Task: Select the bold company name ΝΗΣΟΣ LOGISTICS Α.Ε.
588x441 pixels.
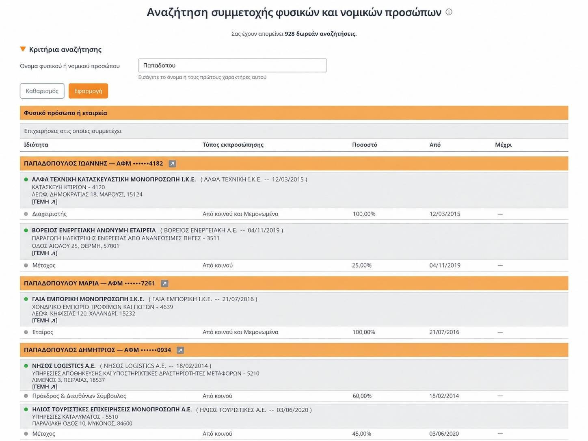Action: [x=64, y=366]
